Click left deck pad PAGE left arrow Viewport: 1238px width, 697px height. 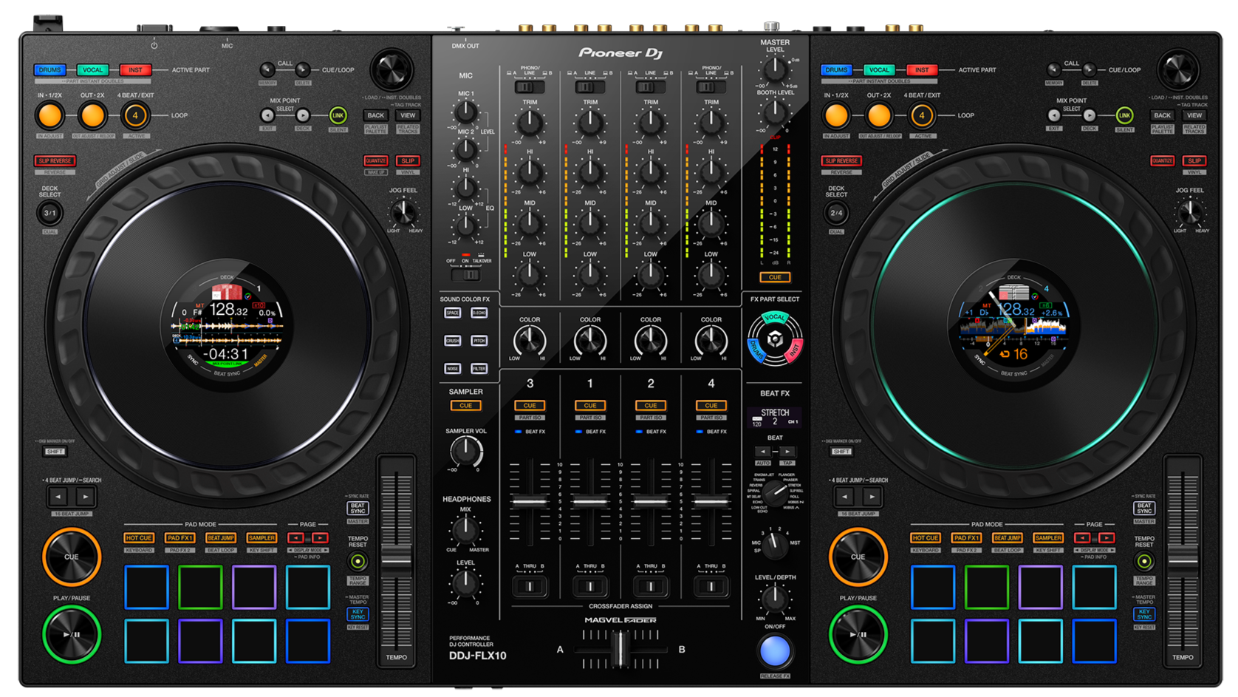click(295, 538)
